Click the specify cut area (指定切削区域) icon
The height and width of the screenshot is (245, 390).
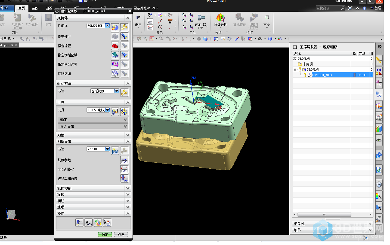click(x=115, y=55)
